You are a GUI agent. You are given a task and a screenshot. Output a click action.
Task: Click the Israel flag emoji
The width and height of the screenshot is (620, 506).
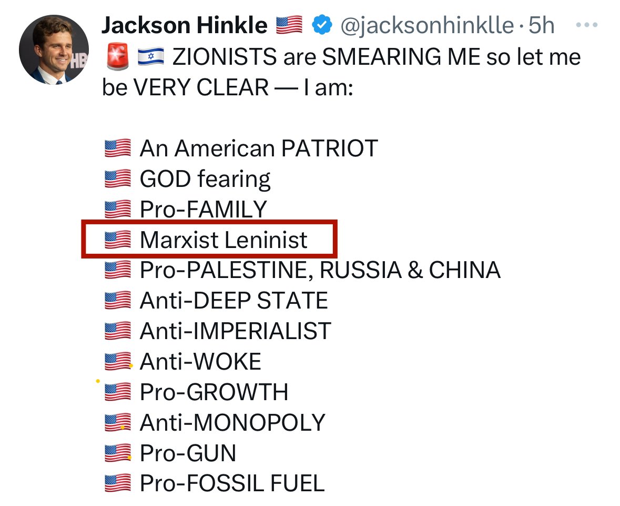pyautogui.click(x=150, y=57)
